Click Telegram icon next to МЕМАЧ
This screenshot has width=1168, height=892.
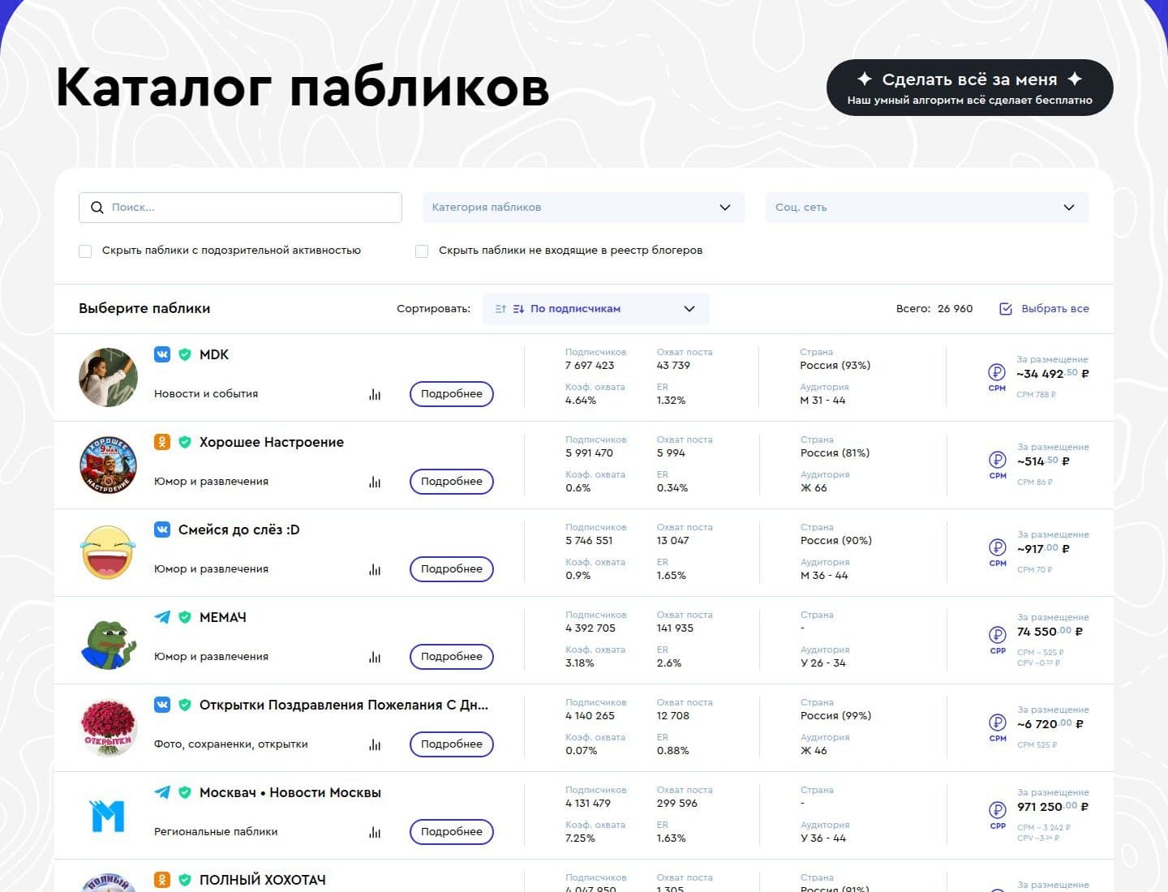tap(162, 617)
